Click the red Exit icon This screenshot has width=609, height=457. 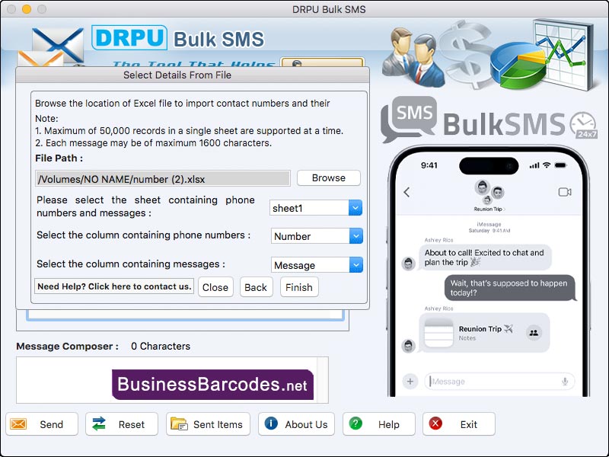[x=435, y=424]
